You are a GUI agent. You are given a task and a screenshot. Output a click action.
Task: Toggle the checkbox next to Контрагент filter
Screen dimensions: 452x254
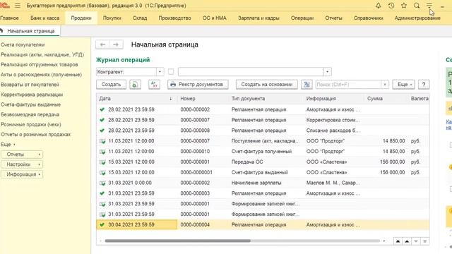click(x=171, y=72)
